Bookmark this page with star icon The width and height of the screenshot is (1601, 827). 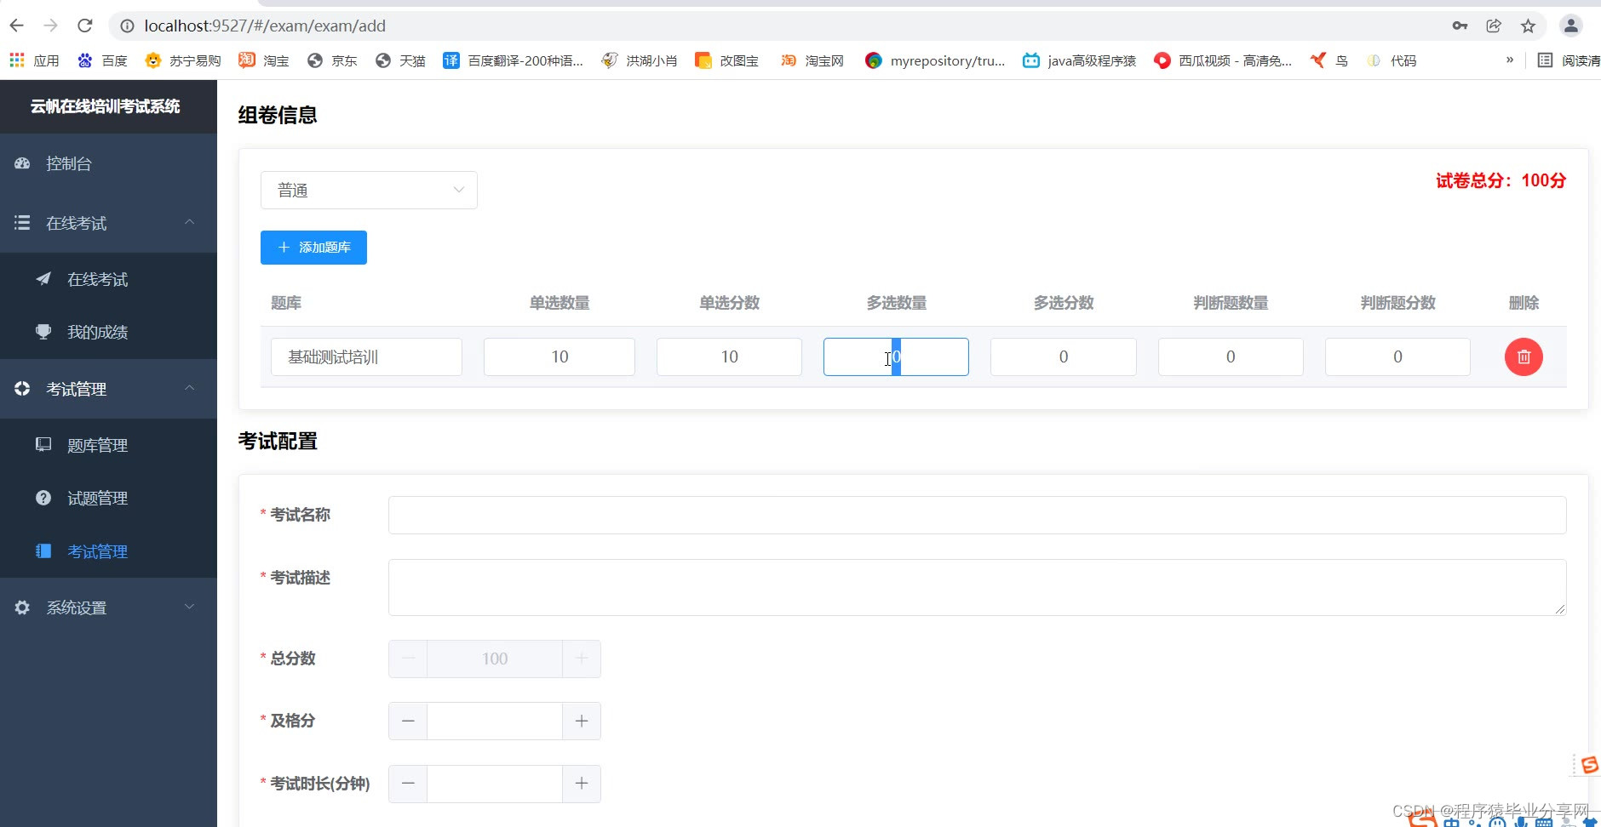pos(1528,26)
